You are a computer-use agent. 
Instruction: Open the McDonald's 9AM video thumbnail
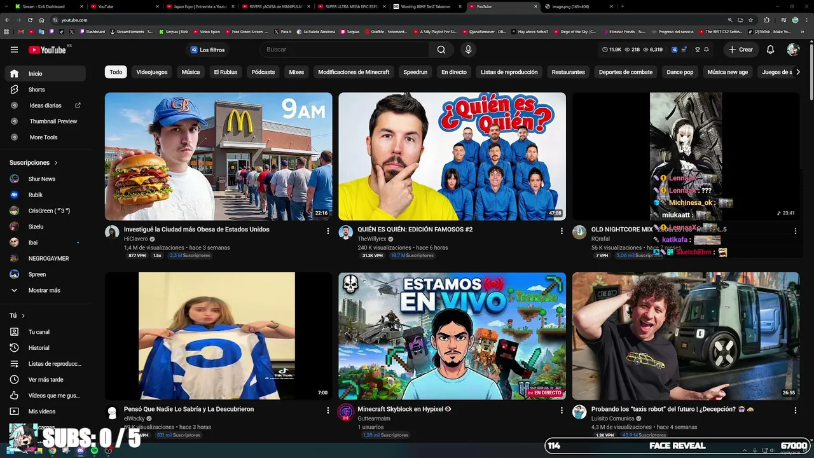click(x=219, y=156)
